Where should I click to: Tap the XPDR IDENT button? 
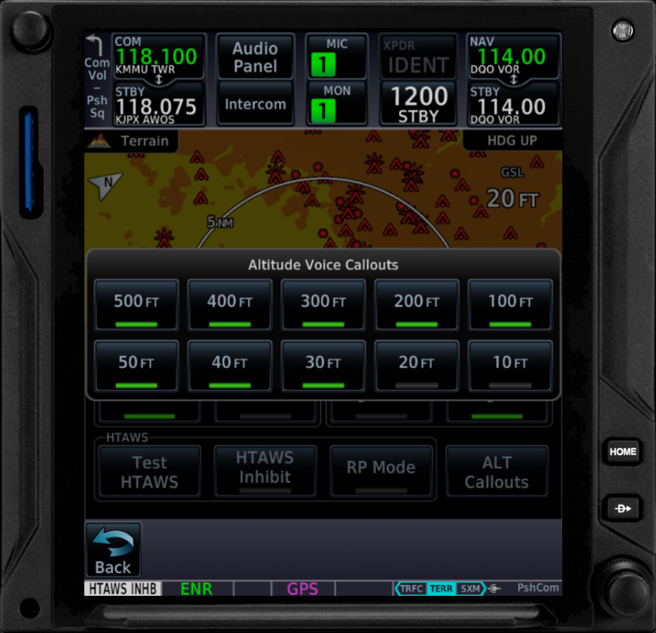[418, 56]
